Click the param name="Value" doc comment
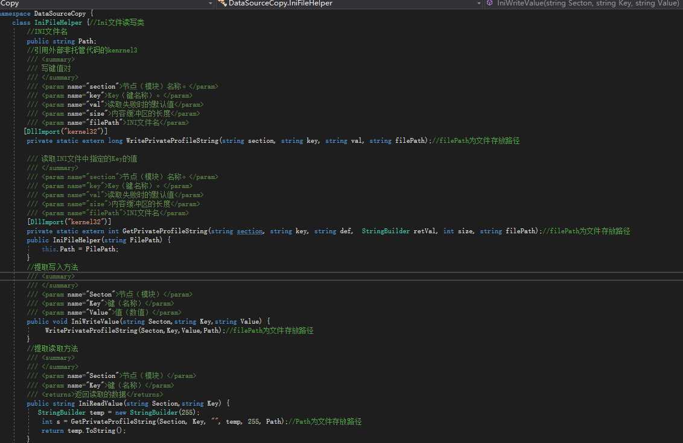 point(104,312)
